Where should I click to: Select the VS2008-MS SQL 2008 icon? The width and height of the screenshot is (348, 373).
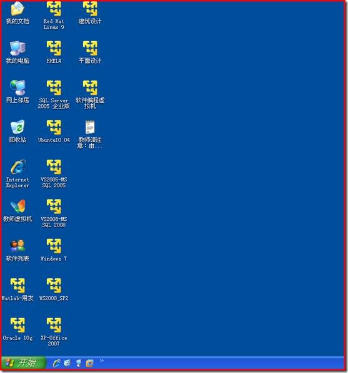(x=54, y=206)
